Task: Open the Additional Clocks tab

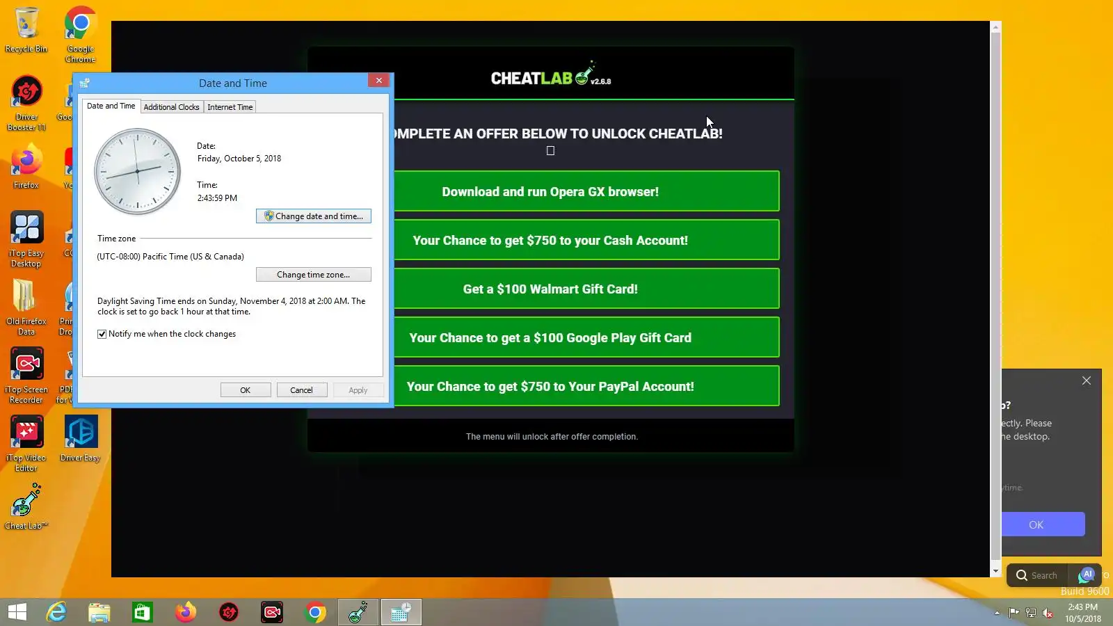Action: 171,107
